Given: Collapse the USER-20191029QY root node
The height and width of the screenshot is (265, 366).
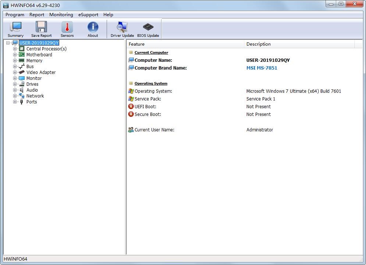Looking at the screenshot, I should click(8, 43).
